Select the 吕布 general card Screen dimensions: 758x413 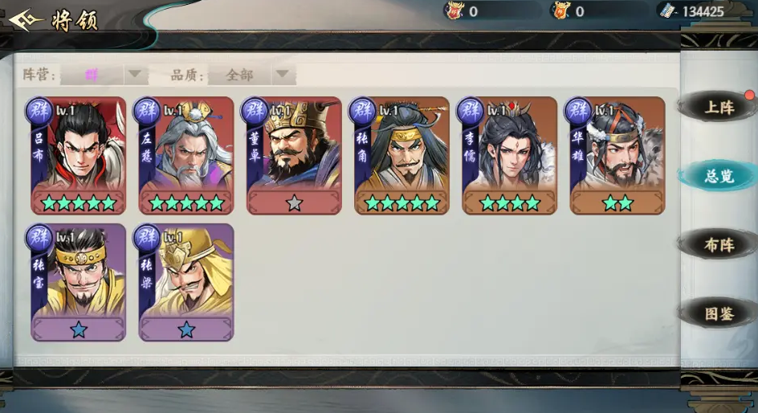pyautogui.click(x=78, y=155)
